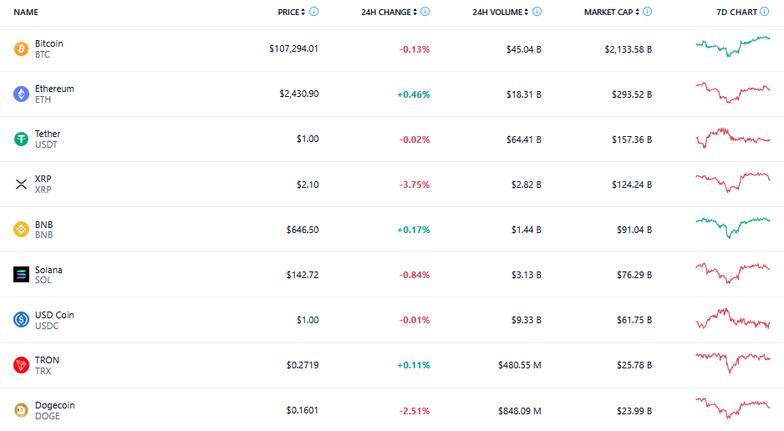Select the Ethereum price $2,430.90
The width and height of the screenshot is (784, 431).
[x=299, y=94]
